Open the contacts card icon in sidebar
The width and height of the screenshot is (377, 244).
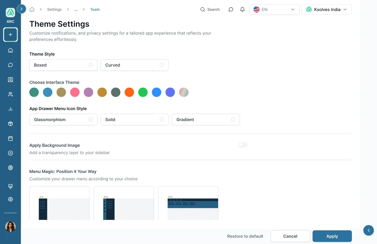pos(10,80)
